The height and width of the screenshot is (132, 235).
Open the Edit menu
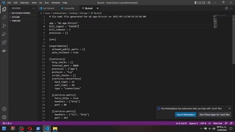15,3
